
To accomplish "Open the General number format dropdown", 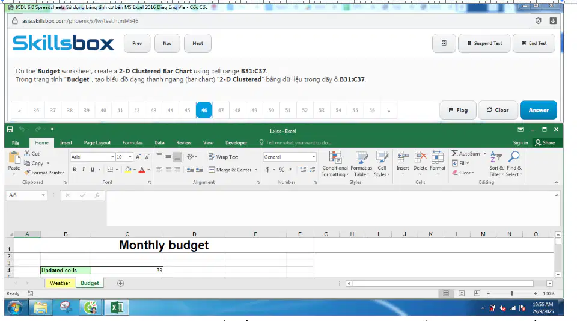I will 314,157.
